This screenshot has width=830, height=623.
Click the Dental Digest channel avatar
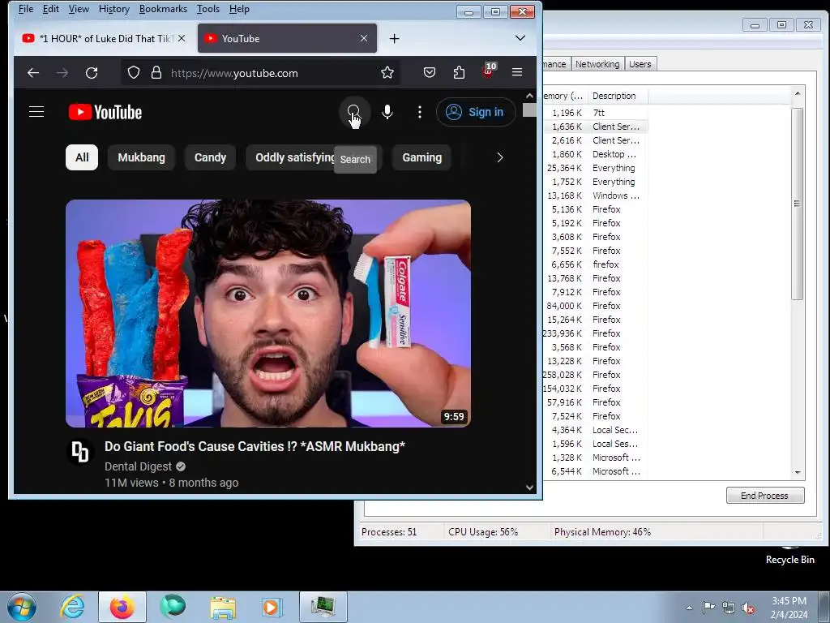pos(80,451)
